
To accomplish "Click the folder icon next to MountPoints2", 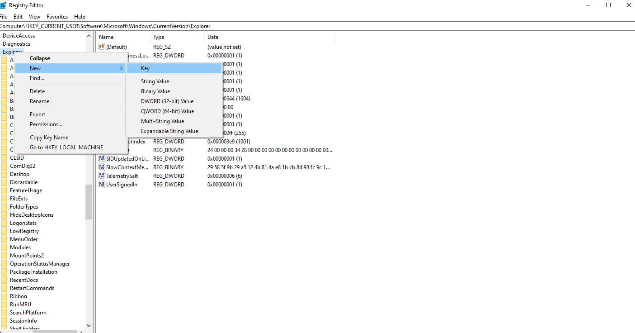I will (5, 255).
